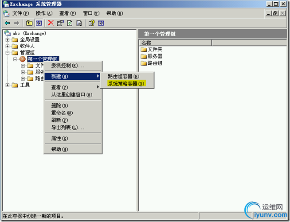Select 路由组 item in right pane

coord(155,63)
